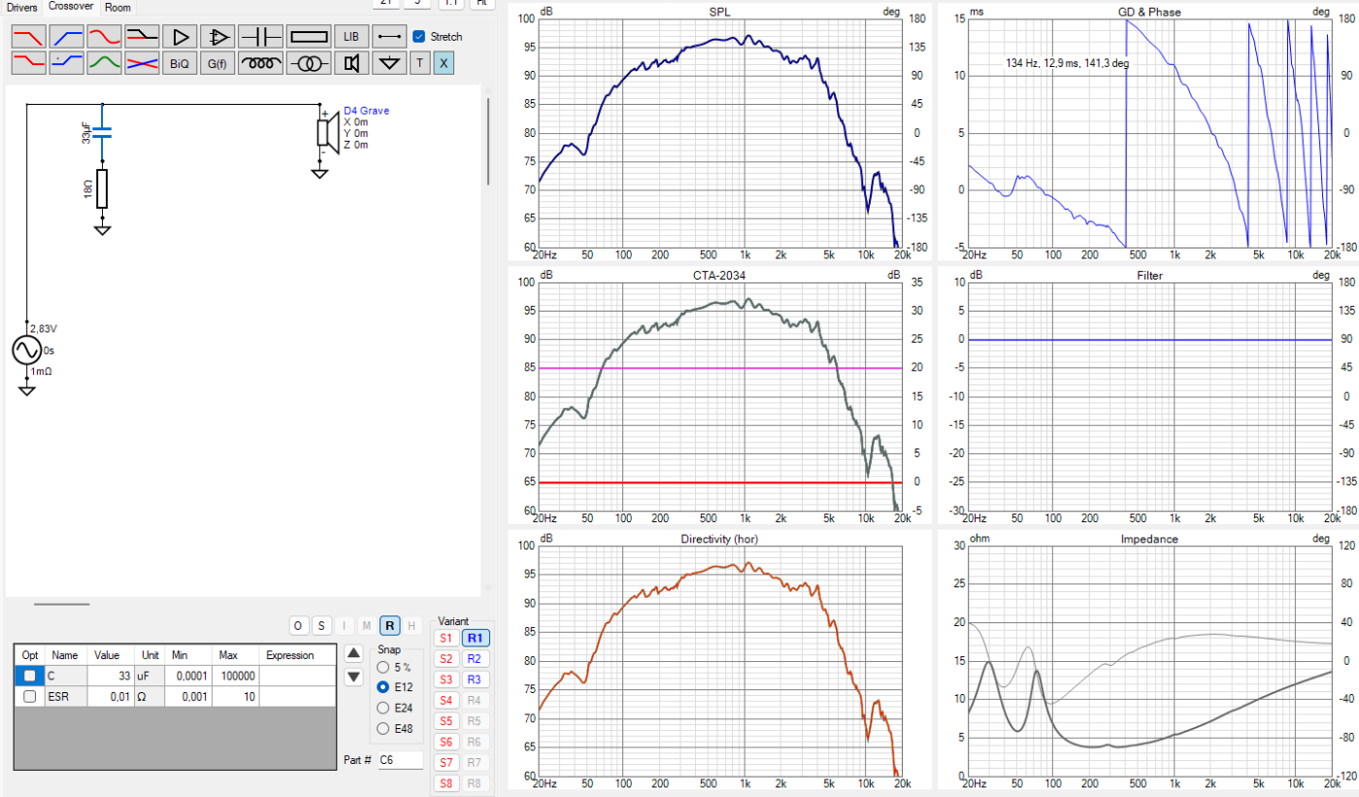Select variant S4
The width and height of the screenshot is (1359, 797).
[x=447, y=701]
